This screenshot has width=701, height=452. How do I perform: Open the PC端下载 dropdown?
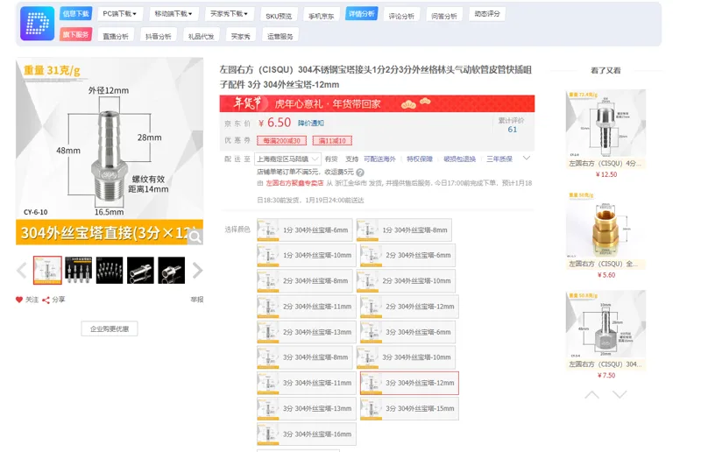[x=120, y=14]
